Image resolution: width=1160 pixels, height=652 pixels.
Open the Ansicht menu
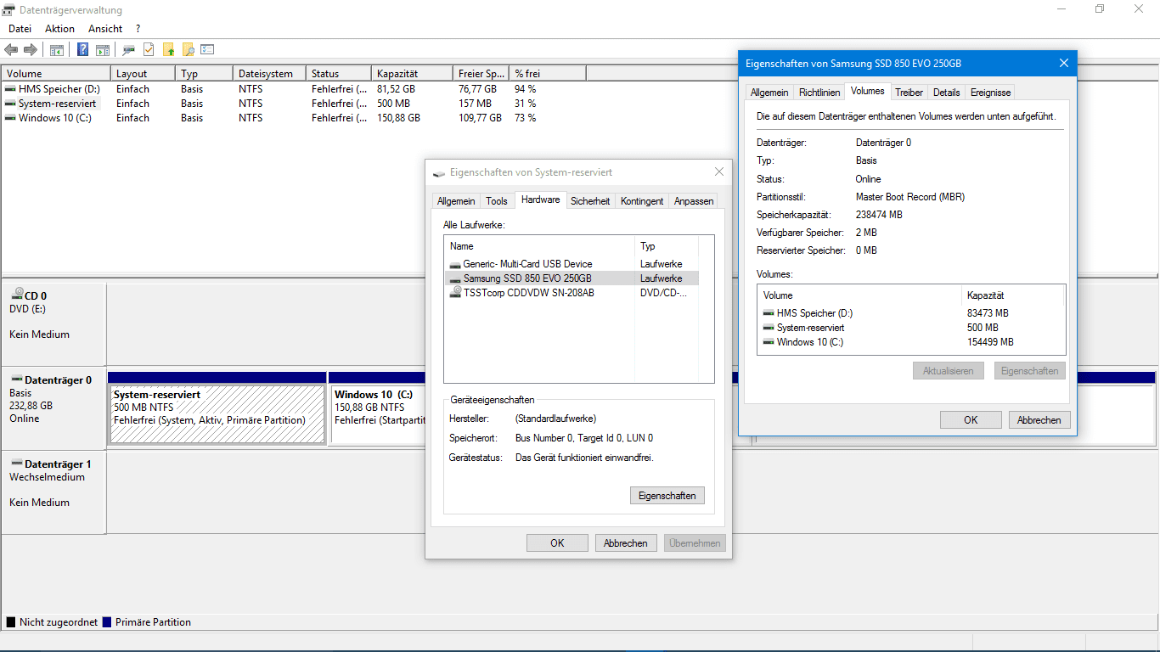click(105, 29)
